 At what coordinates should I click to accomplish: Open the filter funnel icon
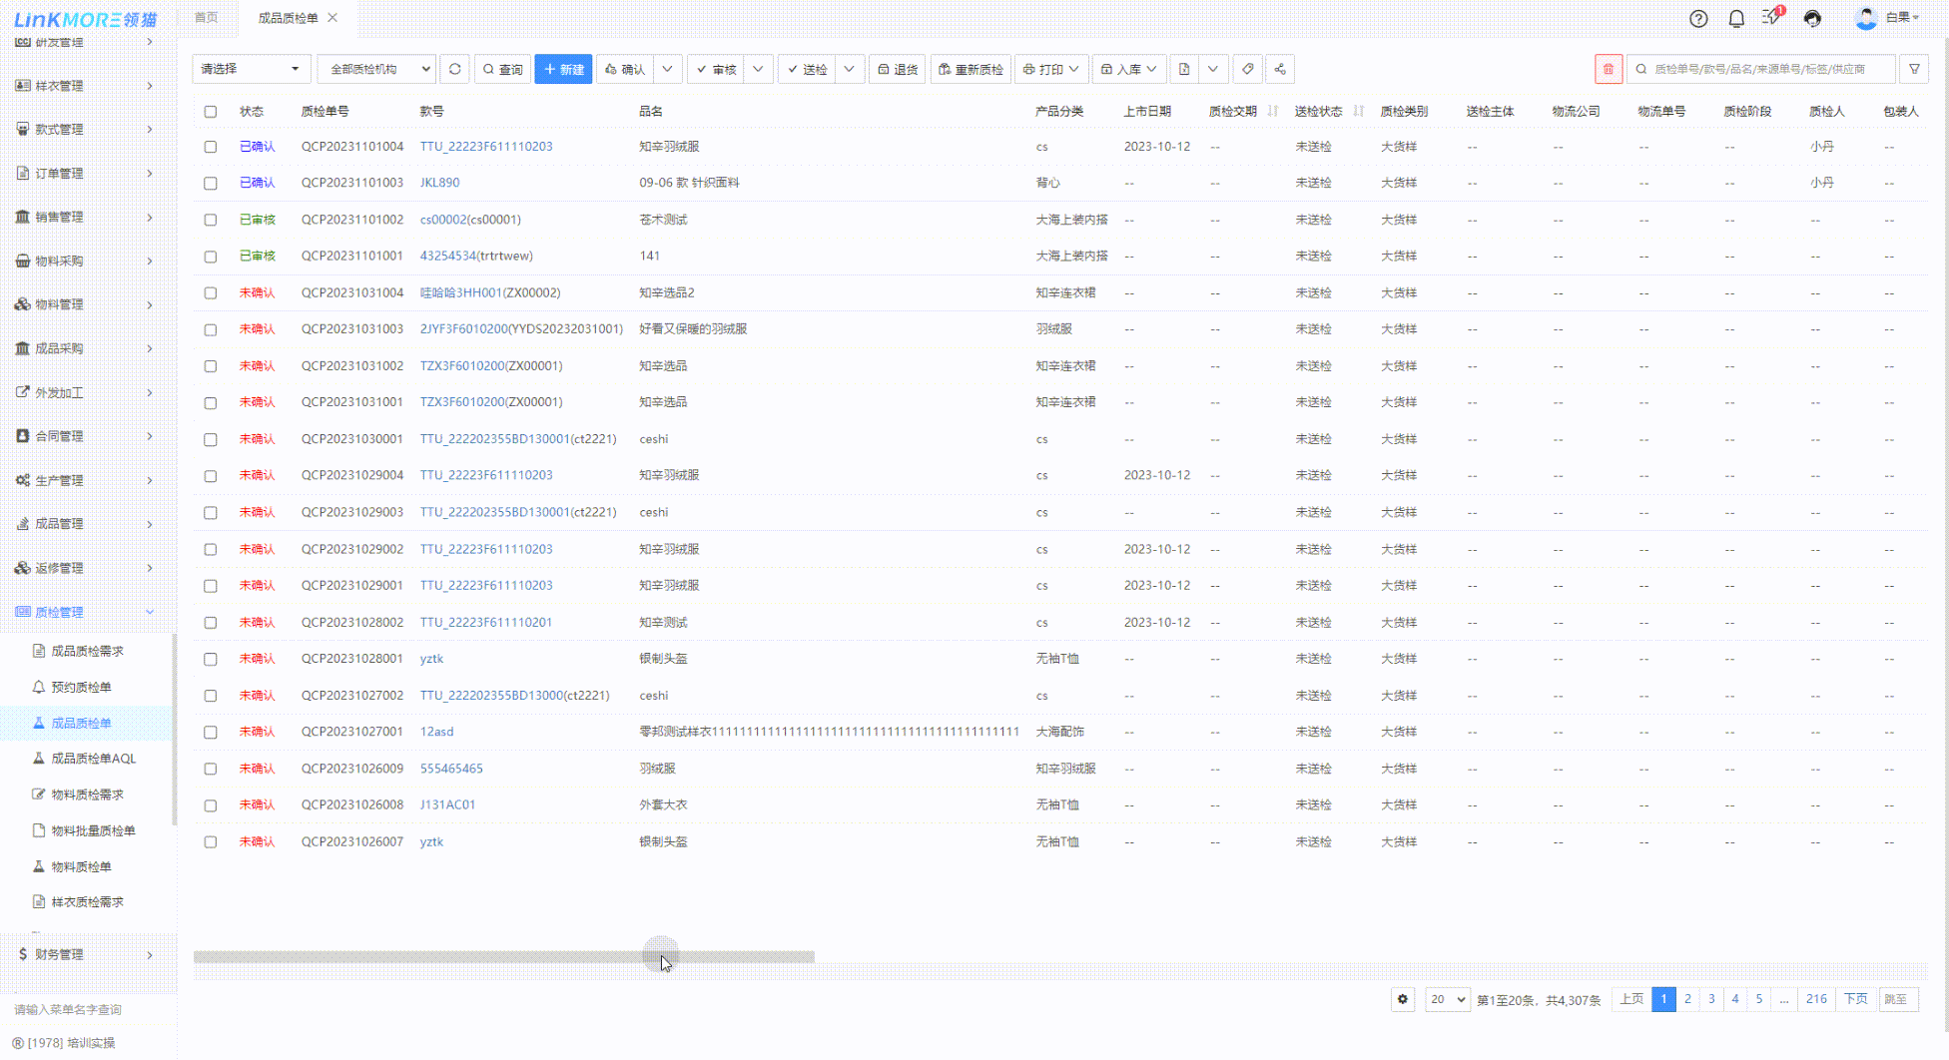[1914, 69]
